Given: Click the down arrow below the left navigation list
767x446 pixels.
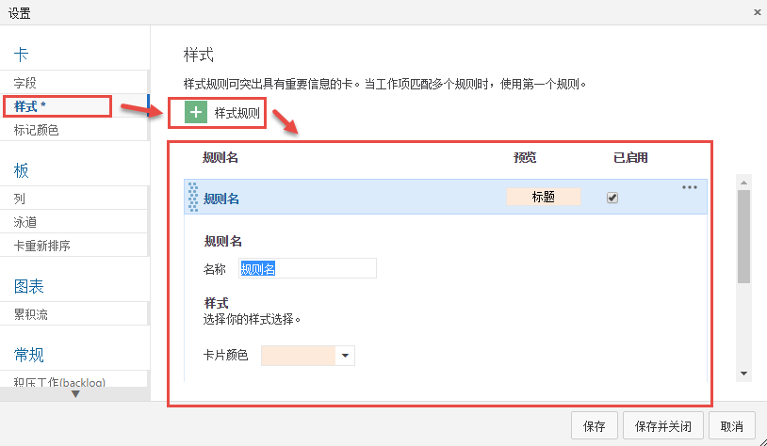Looking at the screenshot, I should click(x=75, y=393).
